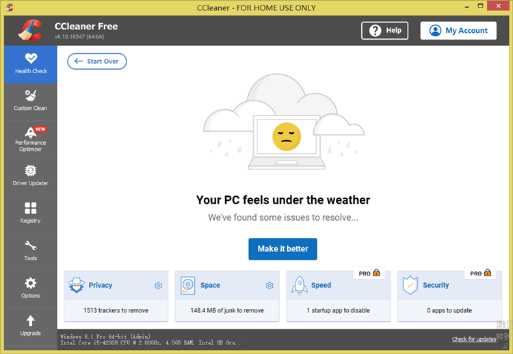The height and width of the screenshot is (354, 513).
Task: Click Make it better button
Action: click(x=282, y=249)
